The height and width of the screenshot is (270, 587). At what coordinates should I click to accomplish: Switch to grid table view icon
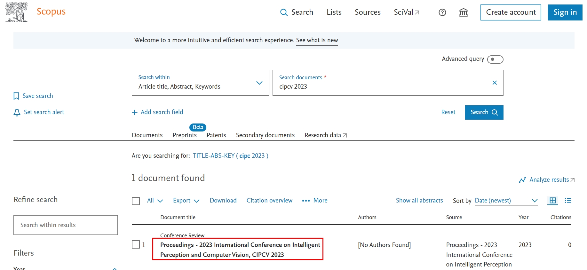pos(552,201)
